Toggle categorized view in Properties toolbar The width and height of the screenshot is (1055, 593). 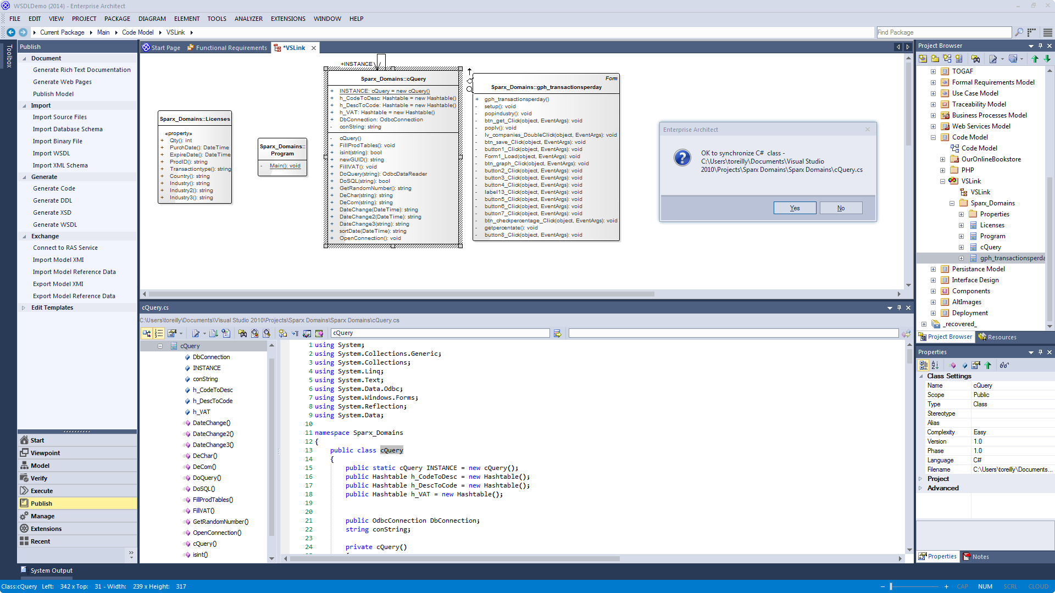pyautogui.click(x=923, y=366)
